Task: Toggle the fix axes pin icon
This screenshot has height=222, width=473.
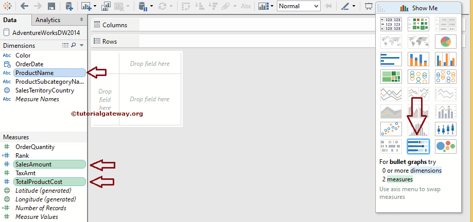Action: click(329, 6)
